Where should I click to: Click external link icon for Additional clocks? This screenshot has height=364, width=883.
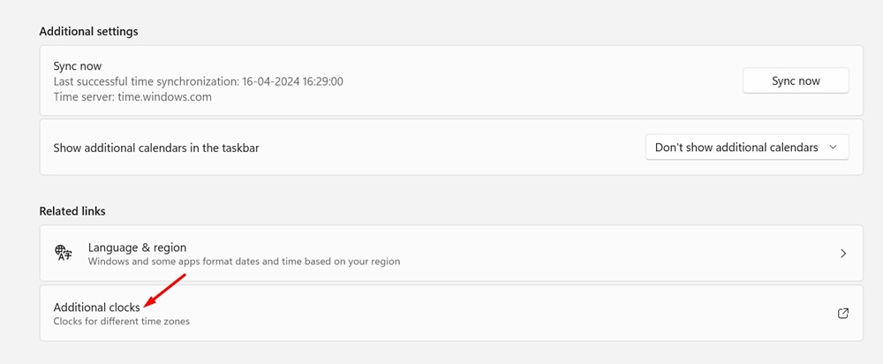(x=843, y=314)
